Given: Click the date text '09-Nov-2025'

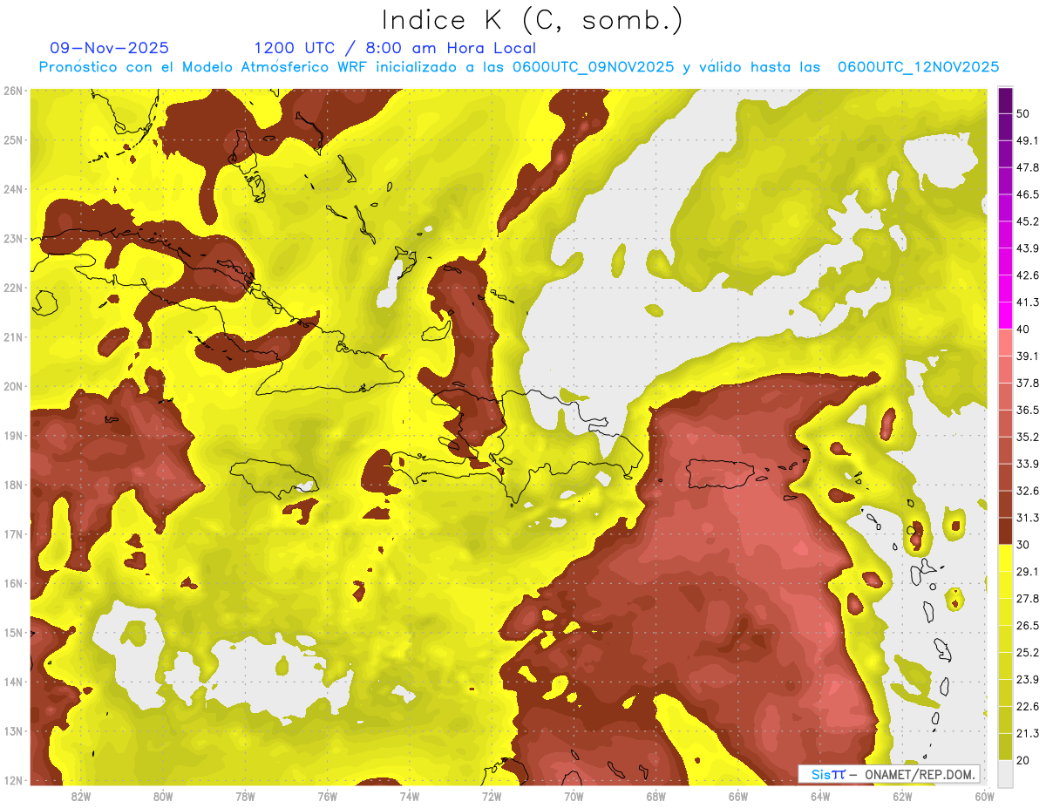Looking at the screenshot, I should coord(110,48).
